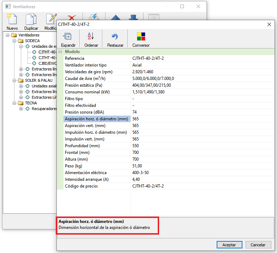Click the TECNA folder icon

[x=21, y=103]
